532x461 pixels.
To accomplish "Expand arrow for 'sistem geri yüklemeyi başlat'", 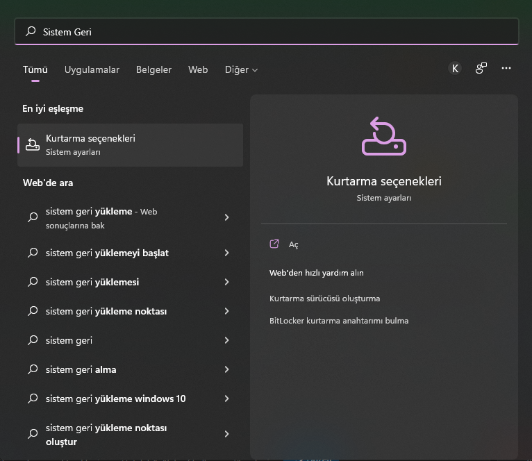I will coord(226,253).
